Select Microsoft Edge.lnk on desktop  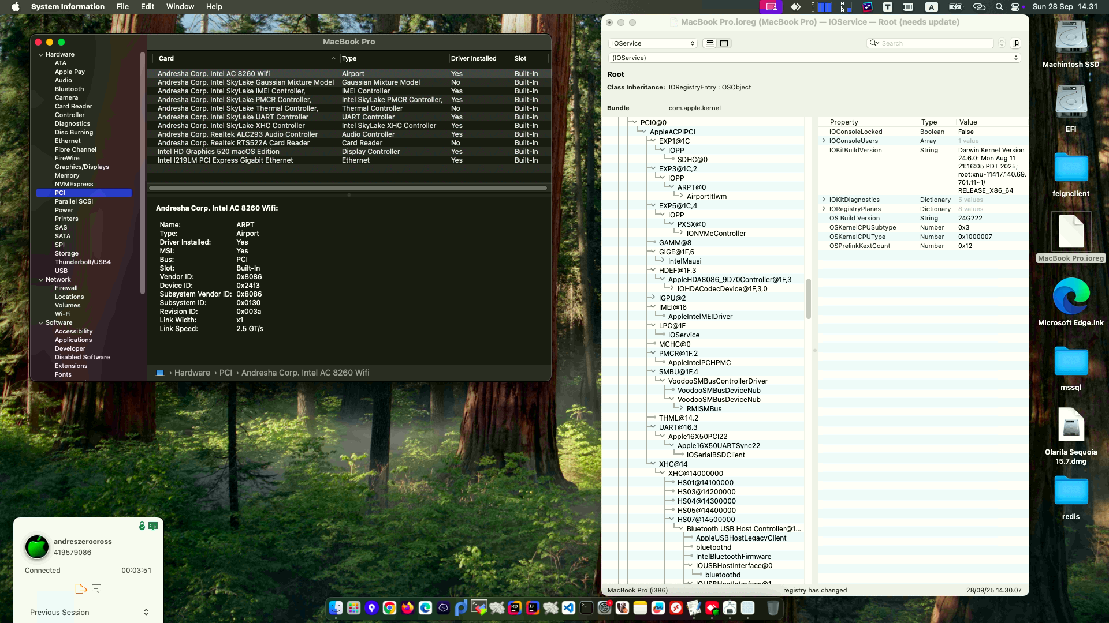pyautogui.click(x=1071, y=302)
